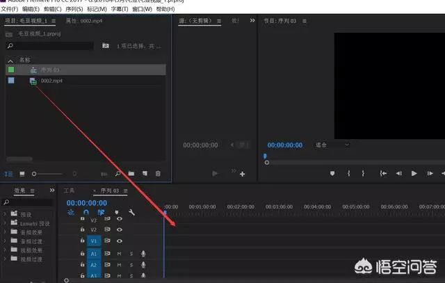The height and width of the screenshot is (283, 445).
Task: Click the sort arrow beside 名称 column
Action: (x=10, y=60)
